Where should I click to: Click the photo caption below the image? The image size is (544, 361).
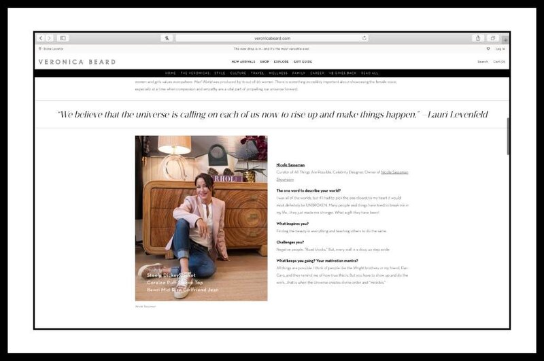coord(146,307)
